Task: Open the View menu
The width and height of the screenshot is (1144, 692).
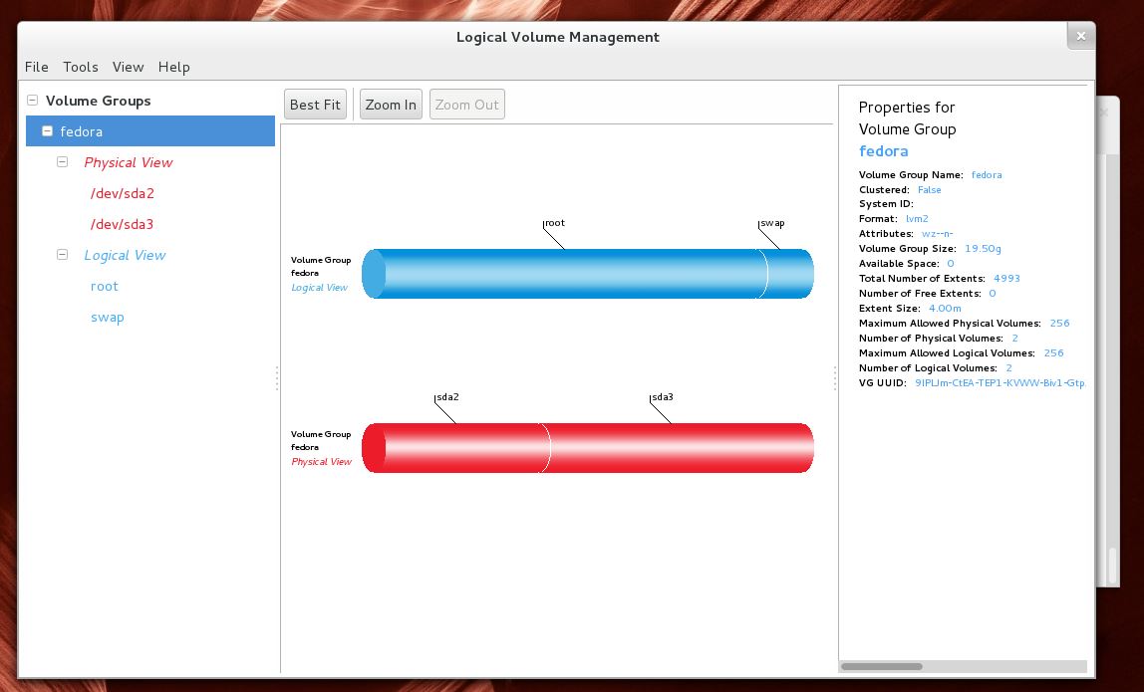Action: point(128,67)
